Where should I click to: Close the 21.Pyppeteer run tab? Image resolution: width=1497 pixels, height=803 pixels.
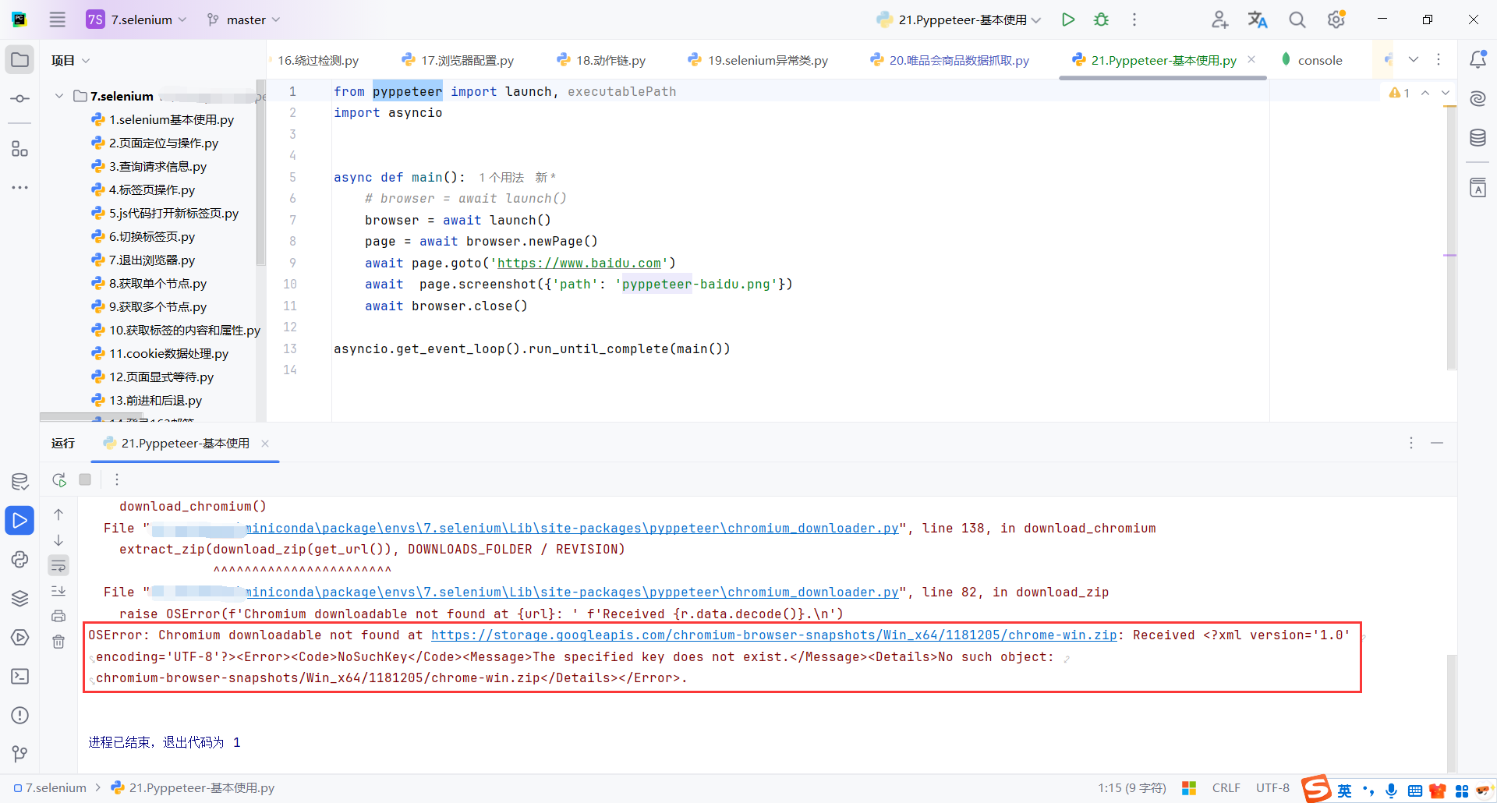(265, 444)
